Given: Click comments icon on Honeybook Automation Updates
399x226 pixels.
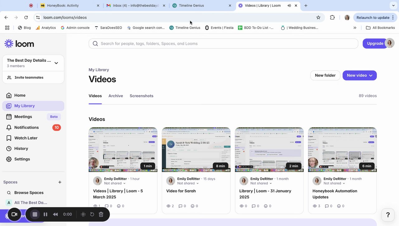Looking at the screenshot, I should (327, 206).
